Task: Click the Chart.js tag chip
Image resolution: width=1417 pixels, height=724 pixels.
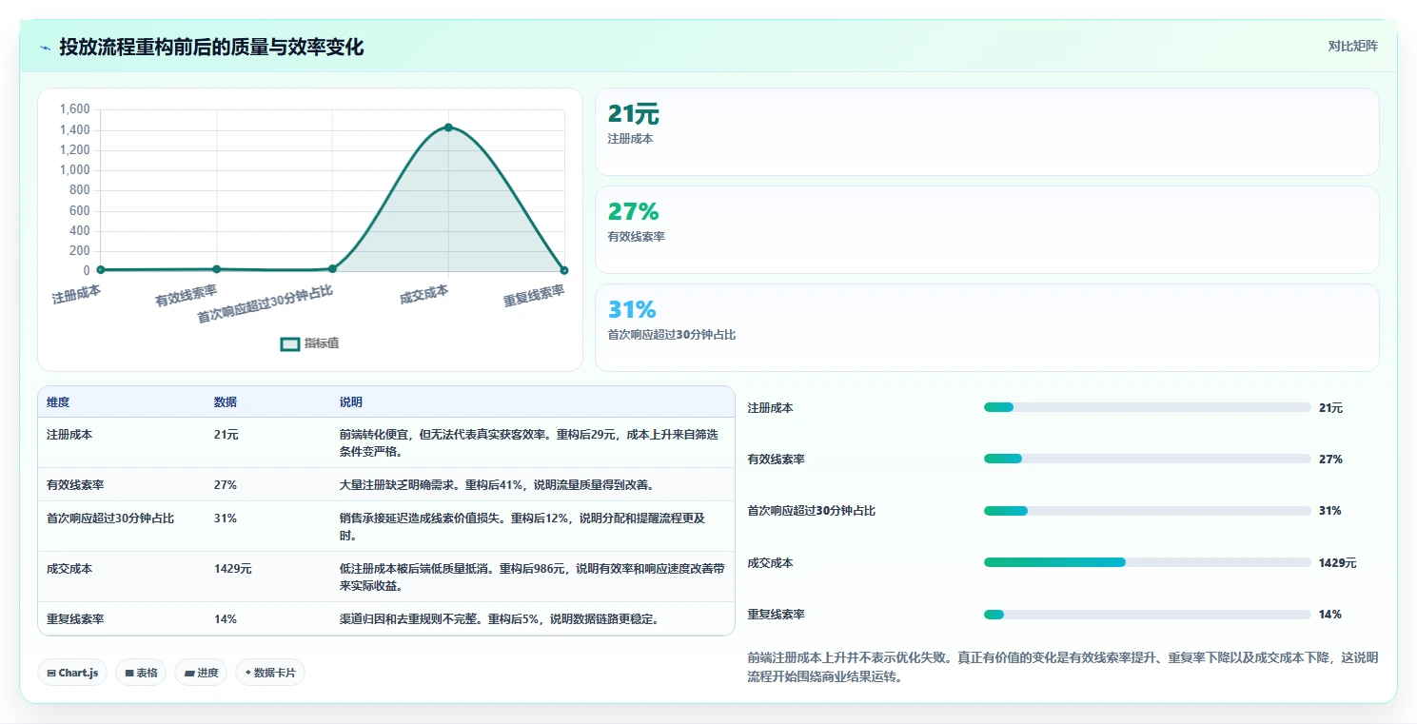Action: tap(73, 673)
